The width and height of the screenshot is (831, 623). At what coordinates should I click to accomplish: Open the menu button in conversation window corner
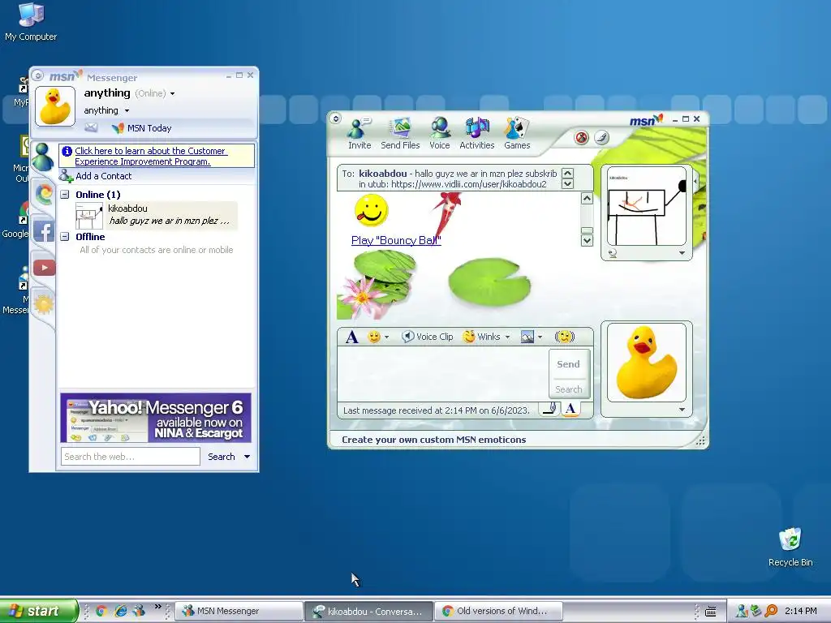pyautogui.click(x=335, y=118)
